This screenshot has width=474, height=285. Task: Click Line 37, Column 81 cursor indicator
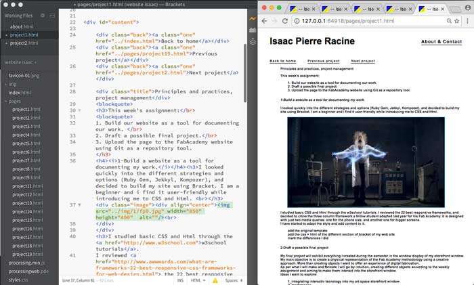(79, 280)
